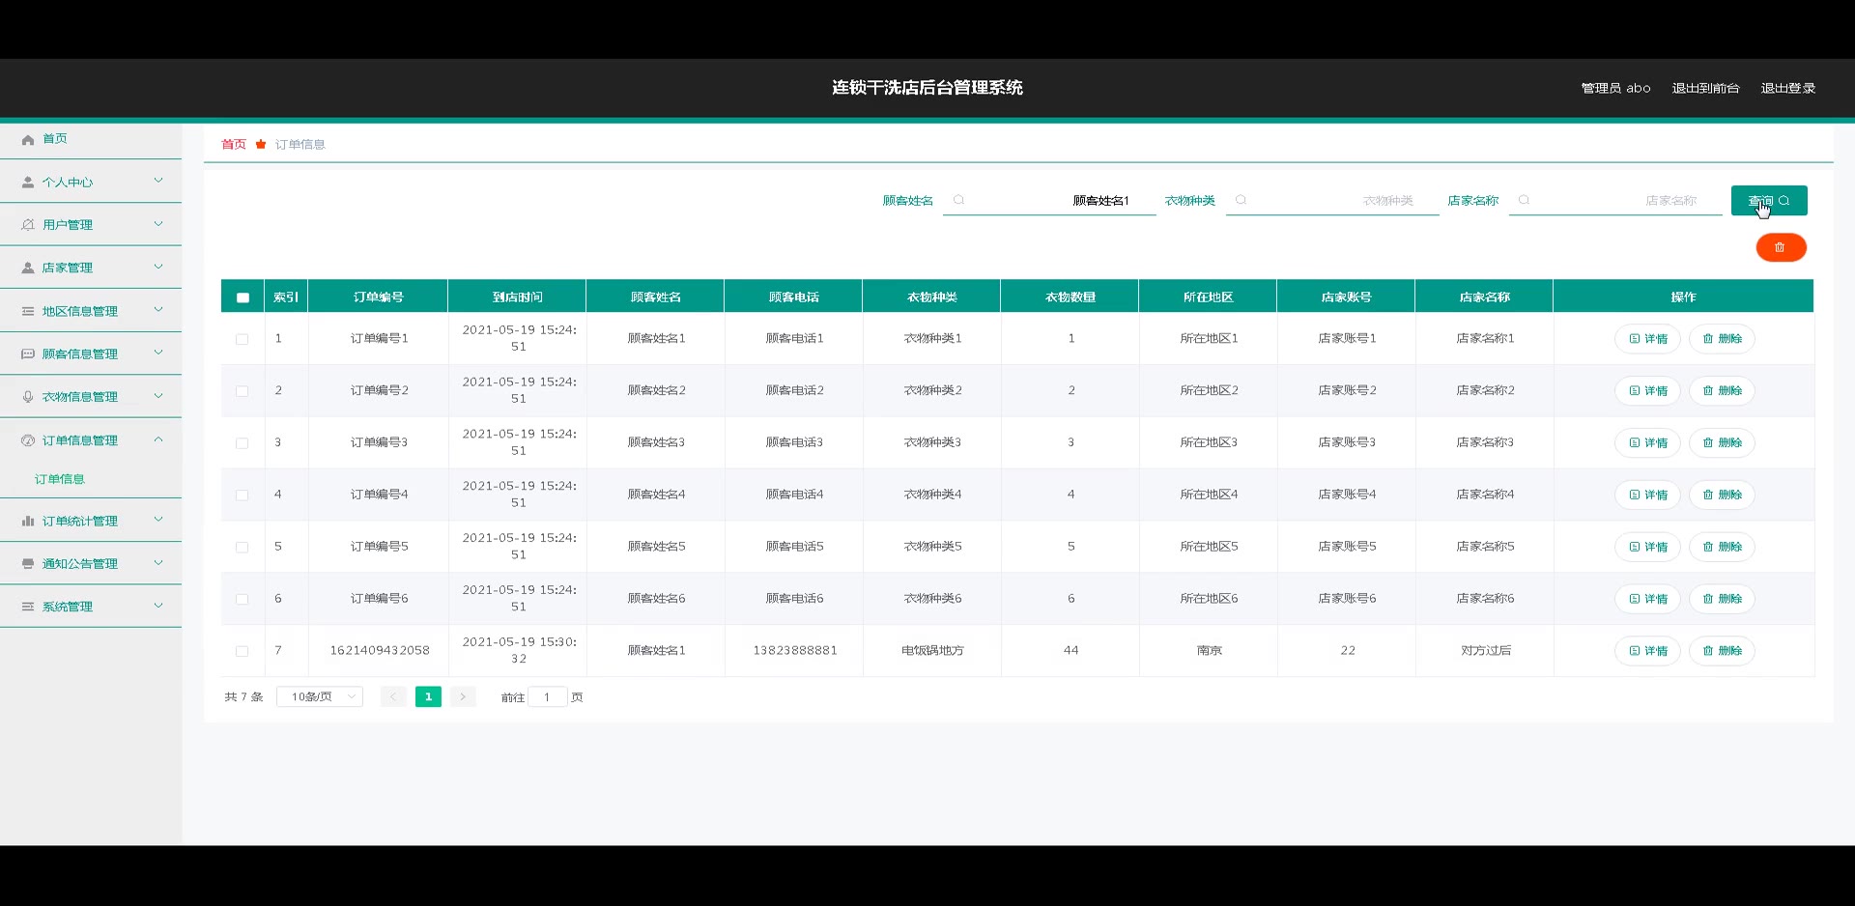Expand 个人中心 menu chevron
Screen dimensions: 1855x906
pos(158,181)
